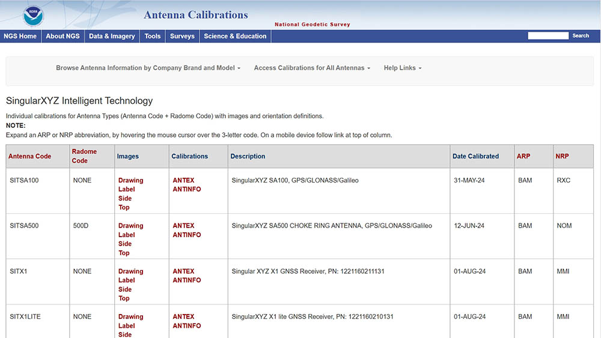Expand the Help Links dropdown
Viewport: 601px width, 338px height.
[x=403, y=68]
